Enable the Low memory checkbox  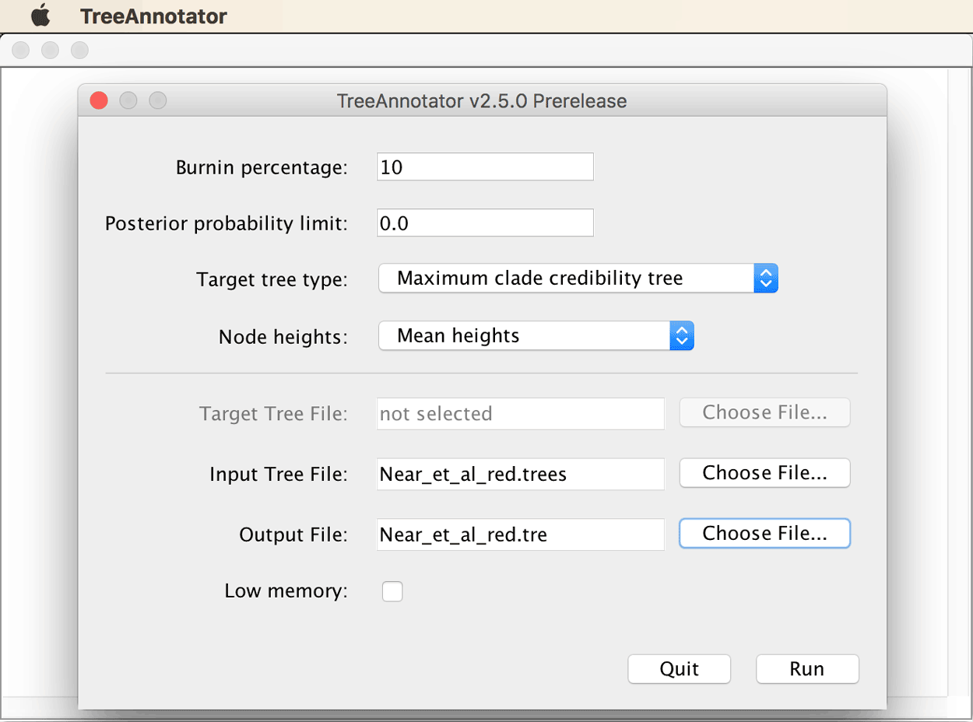coord(392,591)
